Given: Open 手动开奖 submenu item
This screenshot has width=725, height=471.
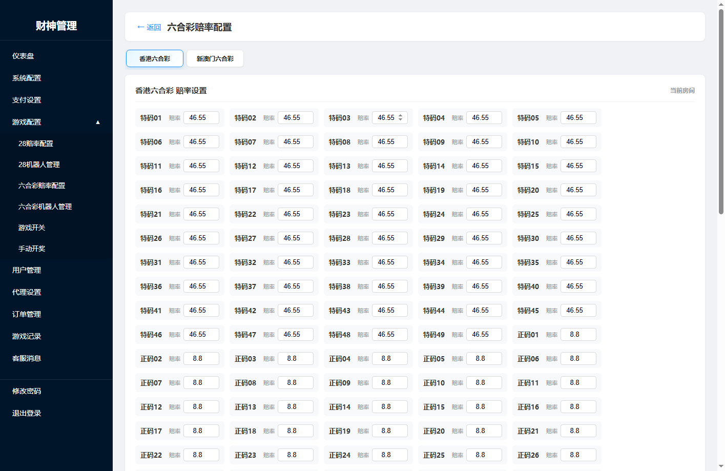Looking at the screenshot, I should click(x=56, y=249).
